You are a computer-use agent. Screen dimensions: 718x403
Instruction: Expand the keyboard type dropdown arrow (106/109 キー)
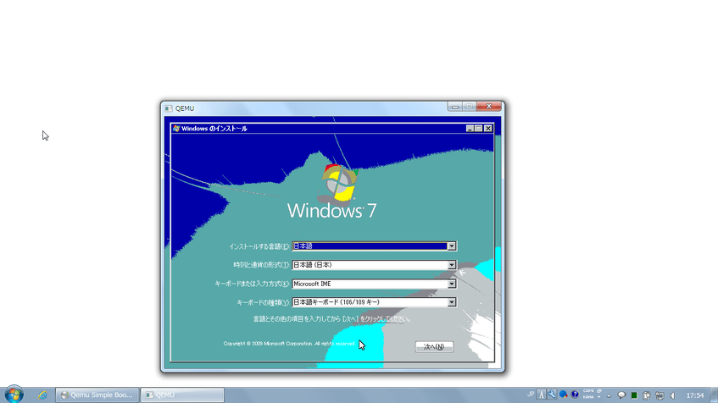[452, 302]
